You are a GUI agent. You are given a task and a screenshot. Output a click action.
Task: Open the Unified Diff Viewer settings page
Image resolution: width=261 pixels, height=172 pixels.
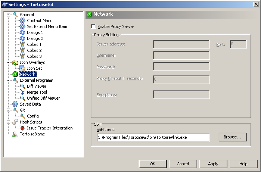43,98
